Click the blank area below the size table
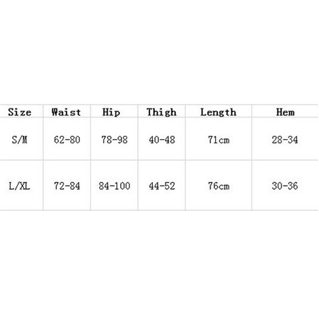Viewport: 319px width, 319px height. (x=159, y=263)
